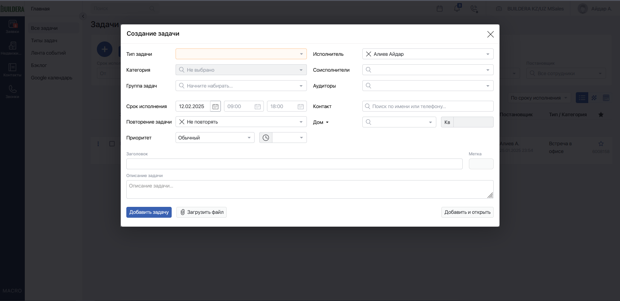Toggle the favorite star on the task row
The image size is (620, 301).
pyautogui.click(x=601, y=143)
